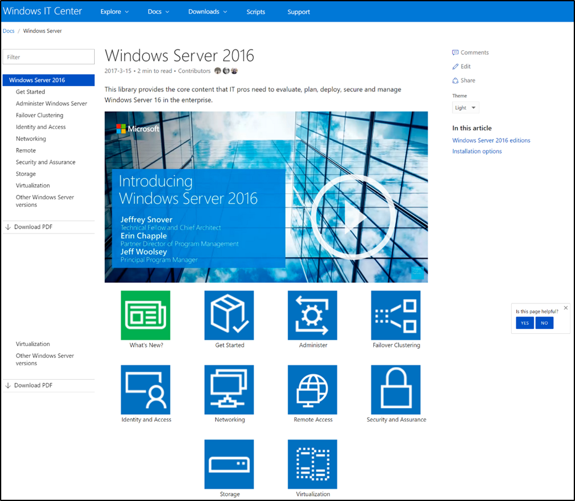
Task: Open the What's New tile icon
Action: click(145, 316)
